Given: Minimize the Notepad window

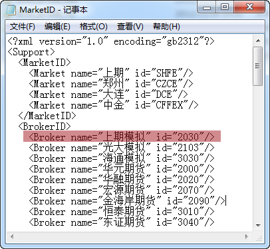Looking at the screenshot, I should [207, 7].
